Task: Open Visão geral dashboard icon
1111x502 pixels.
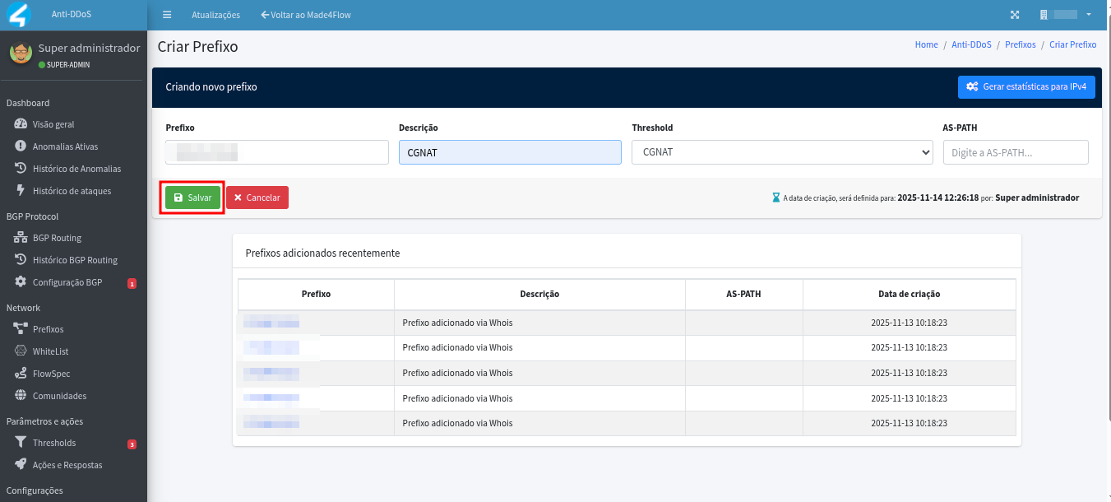Action: point(21,124)
